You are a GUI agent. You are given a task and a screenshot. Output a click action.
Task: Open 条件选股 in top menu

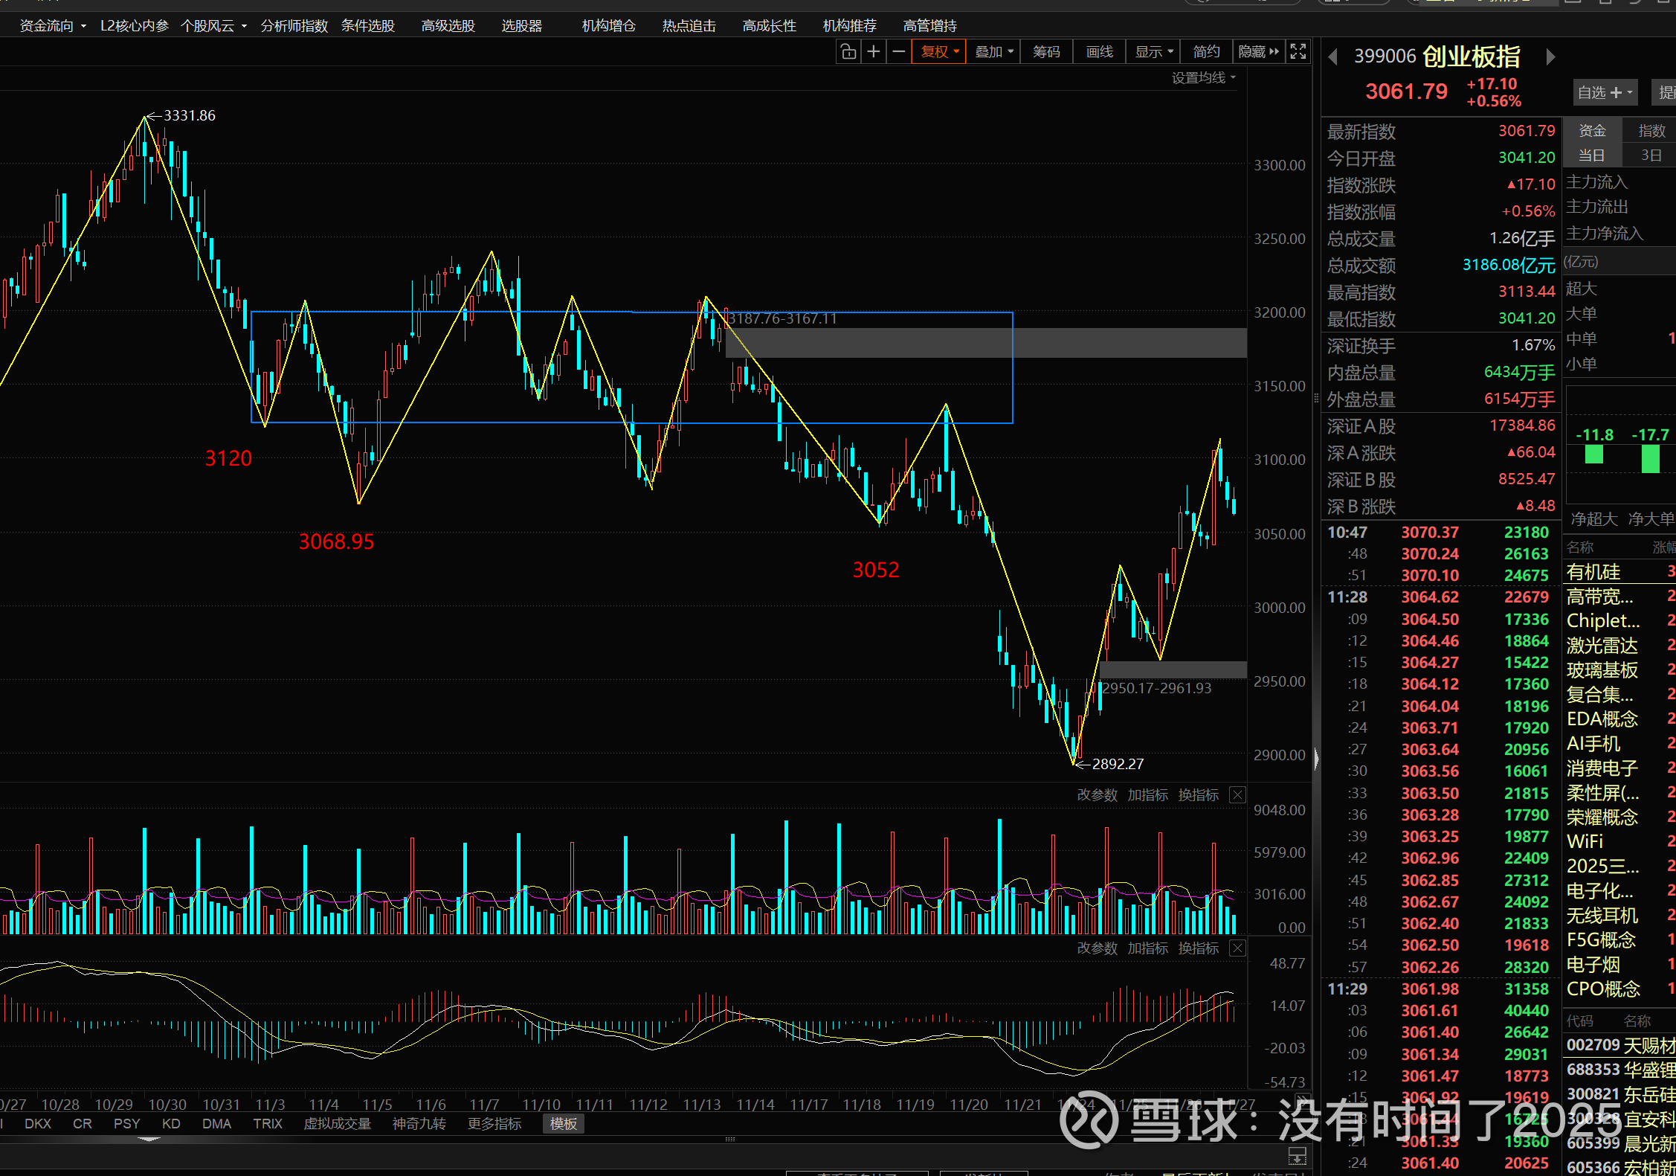pyautogui.click(x=367, y=26)
